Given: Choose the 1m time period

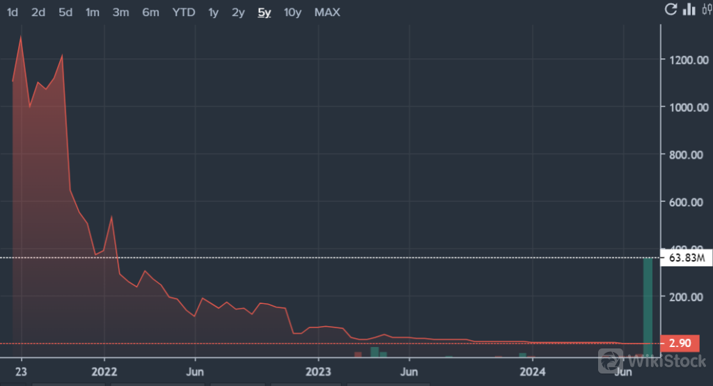Looking at the screenshot, I should tap(92, 13).
